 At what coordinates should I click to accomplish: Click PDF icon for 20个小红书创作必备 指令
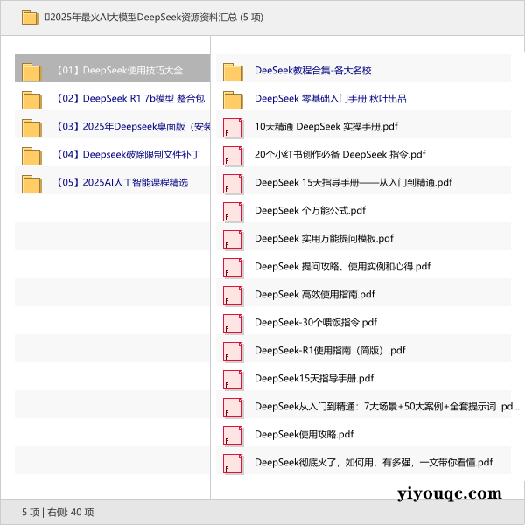[233, 155]
